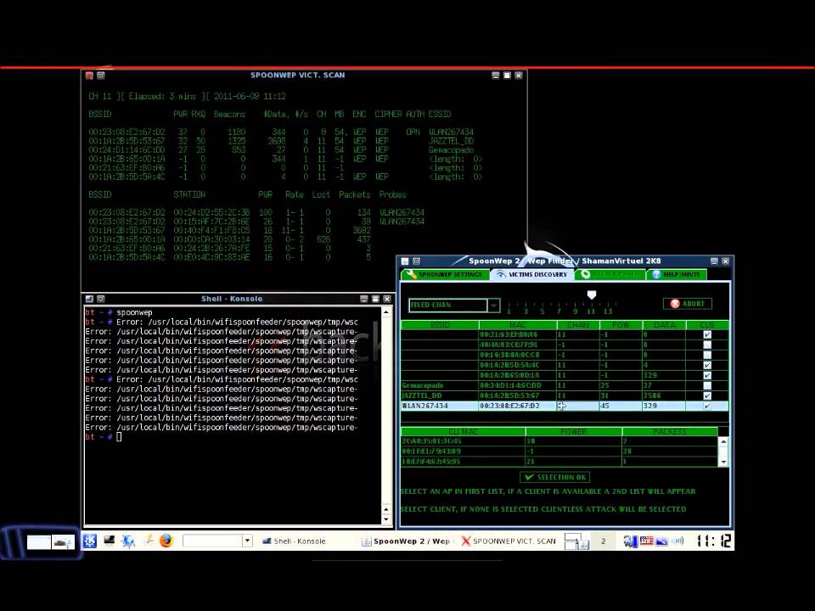Close the SpoonWep 2 Wep Finder window
Image resolution: width=815 pixels, height=611 pixels.
[725, 261]
